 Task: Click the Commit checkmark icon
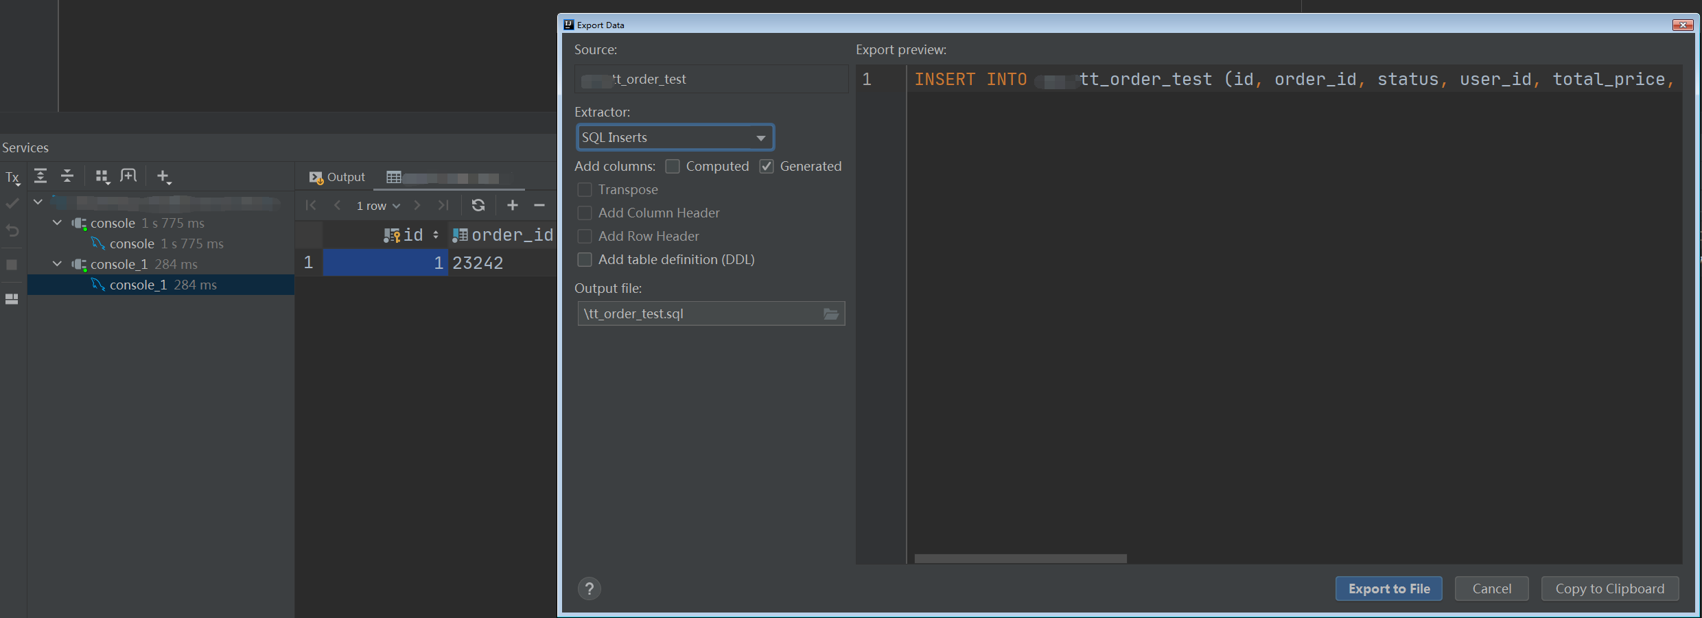tap(12, 204)
